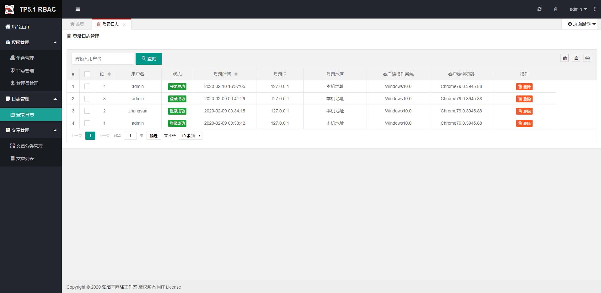Click 上一页 previous page link
601x293 pixels.
[x=76, y=136]
